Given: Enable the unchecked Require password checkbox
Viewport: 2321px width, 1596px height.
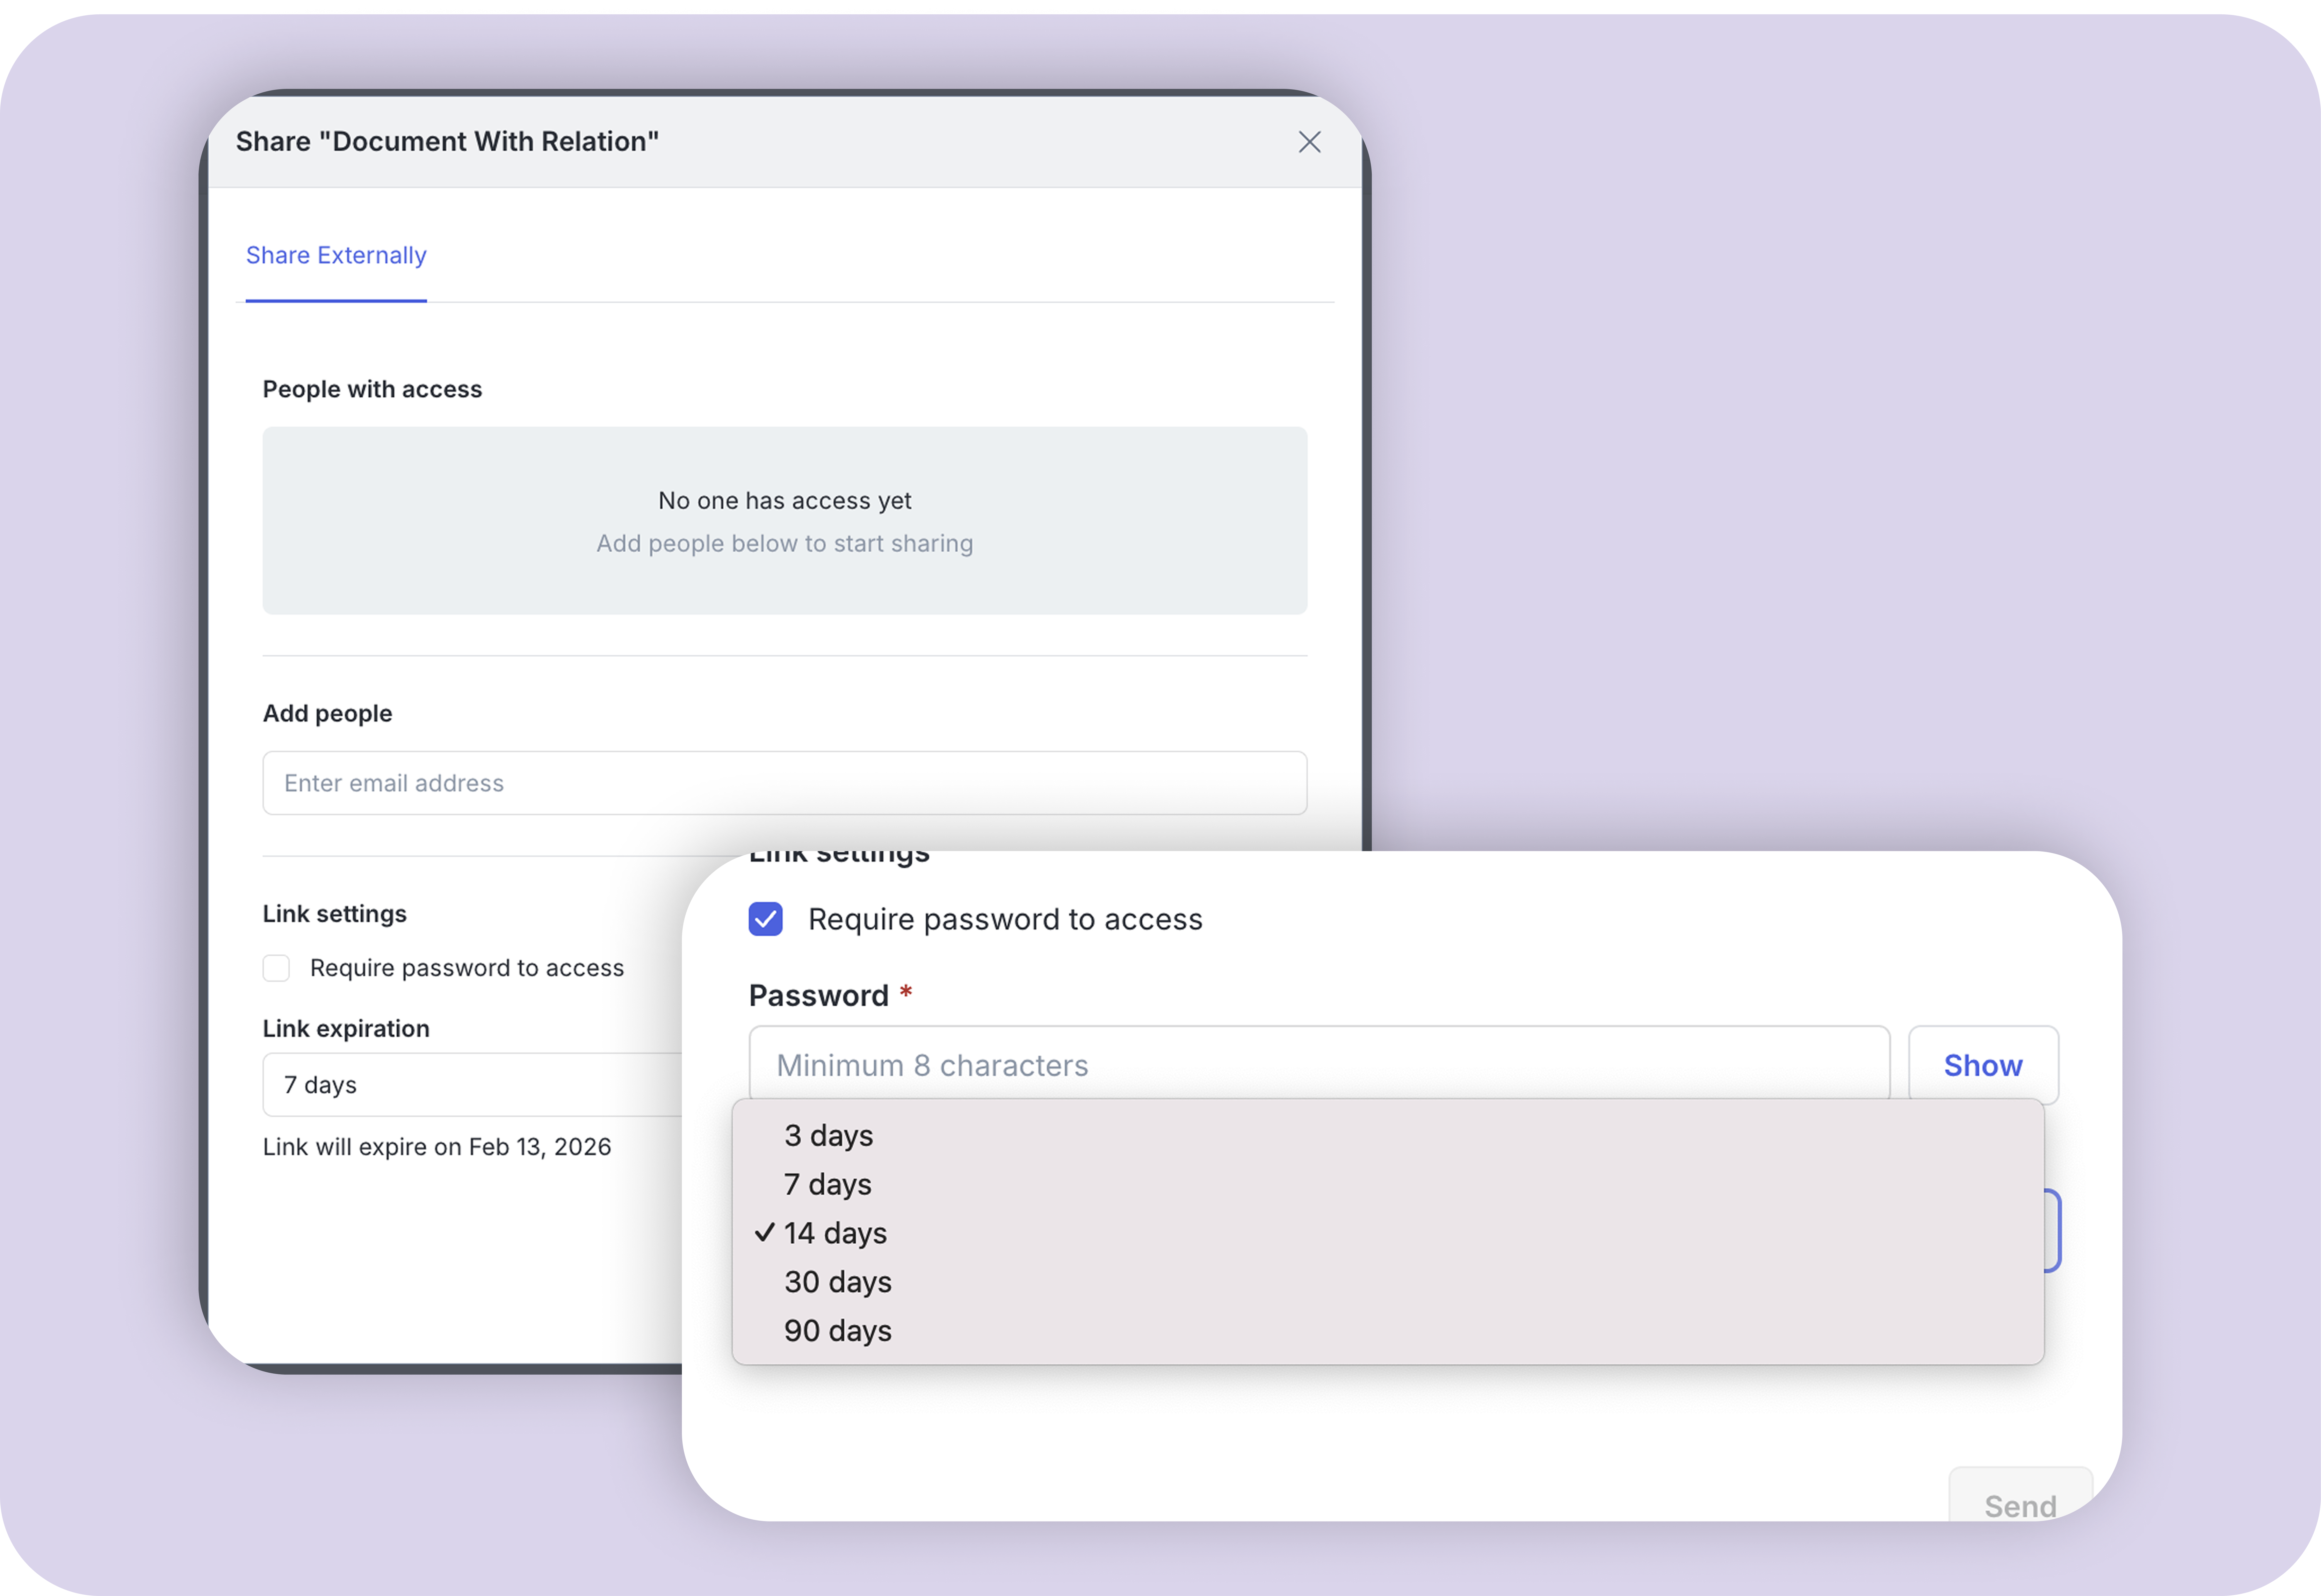Looking at the screenshot, I should [x=276, y=968].
